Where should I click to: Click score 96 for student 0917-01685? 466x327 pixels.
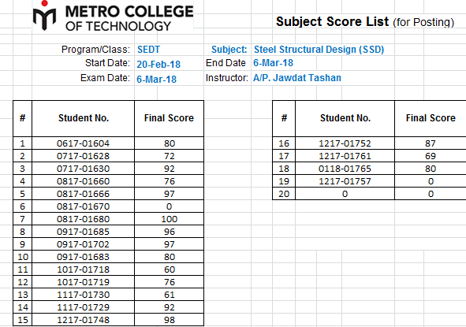169,232
